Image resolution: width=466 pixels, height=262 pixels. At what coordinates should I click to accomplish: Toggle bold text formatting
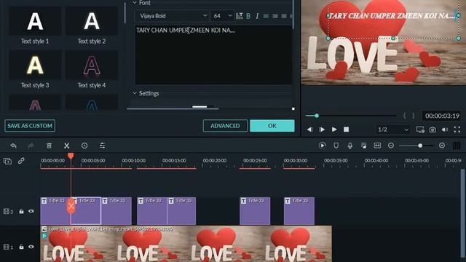click(248, 16)
